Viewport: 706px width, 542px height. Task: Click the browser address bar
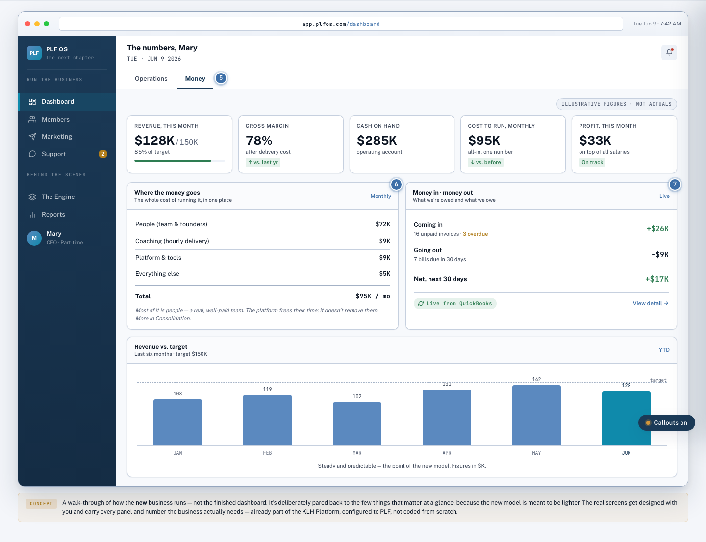341,24
